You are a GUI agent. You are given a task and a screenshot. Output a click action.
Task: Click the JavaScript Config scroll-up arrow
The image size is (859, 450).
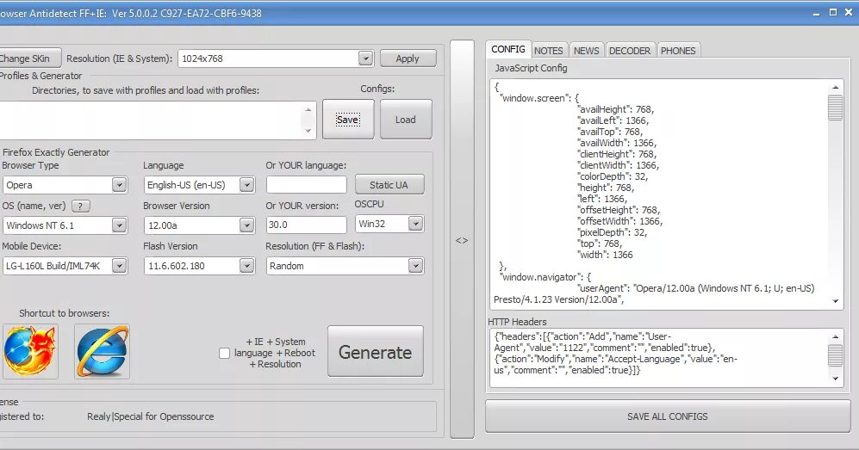[835, 87]
